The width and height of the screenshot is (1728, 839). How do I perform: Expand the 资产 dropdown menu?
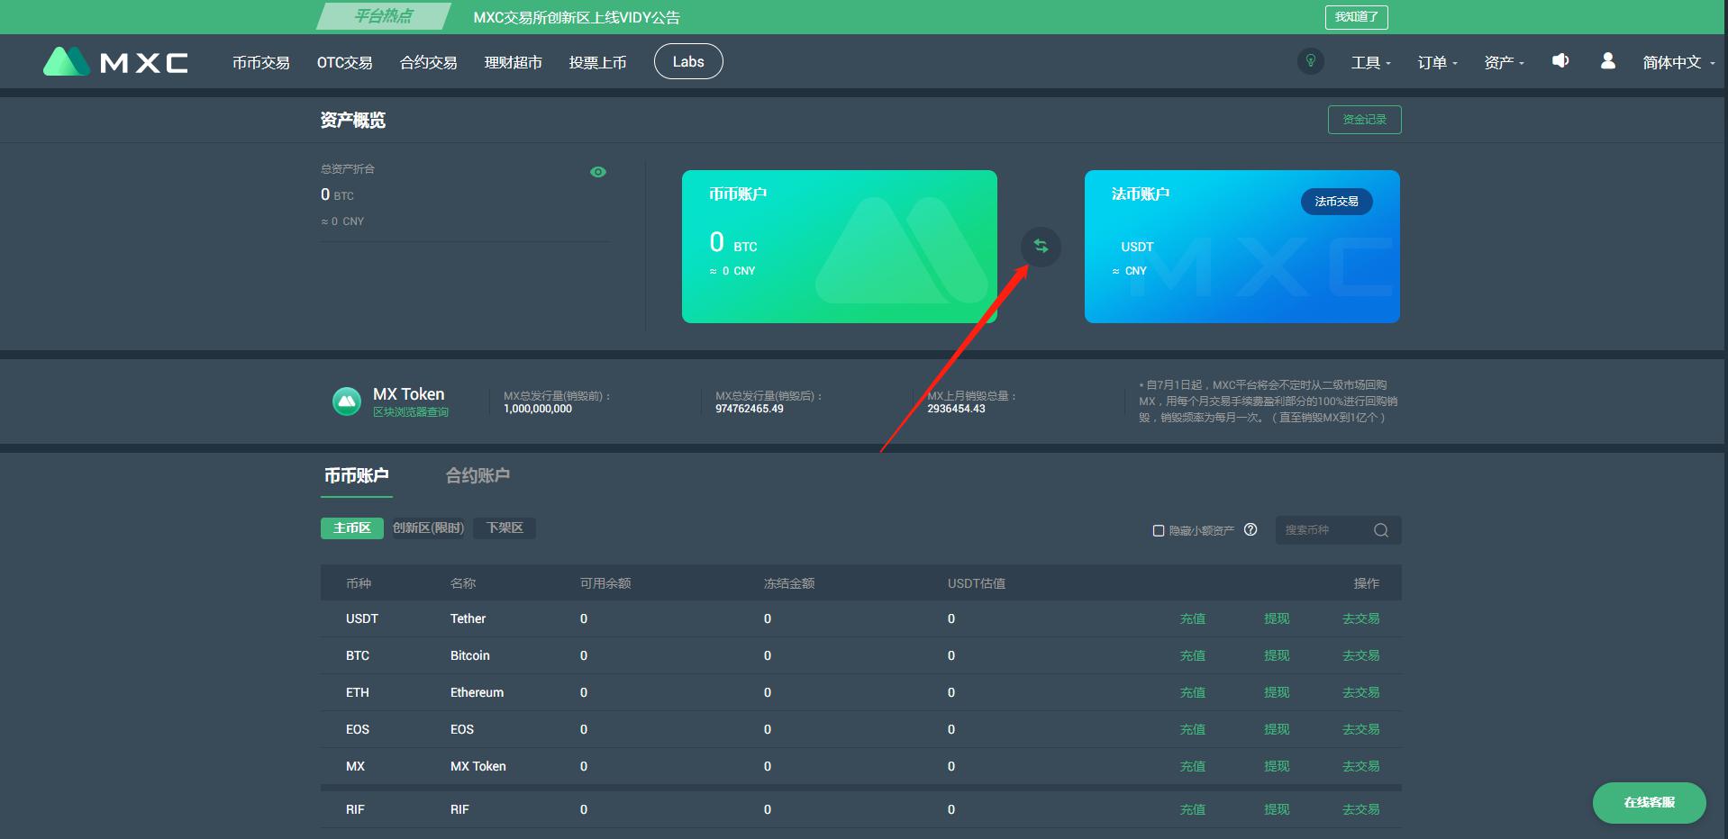(1504, 62)
